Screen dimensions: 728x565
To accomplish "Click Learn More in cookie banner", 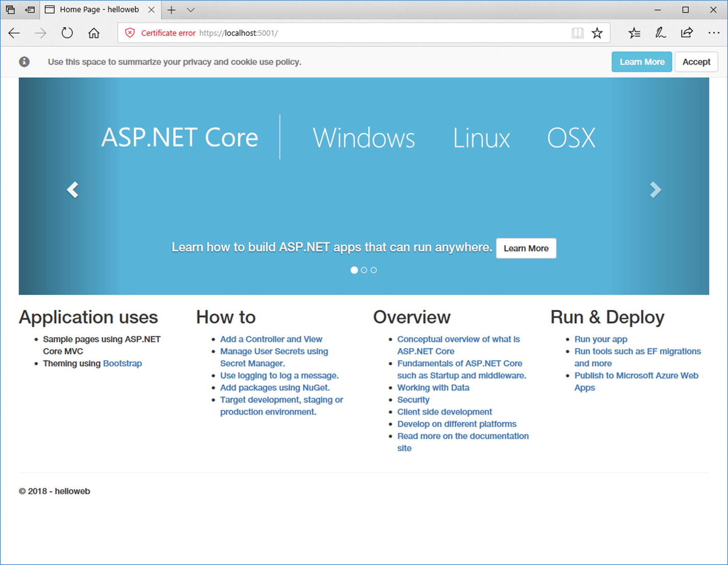I will click(x=642, y=62).
